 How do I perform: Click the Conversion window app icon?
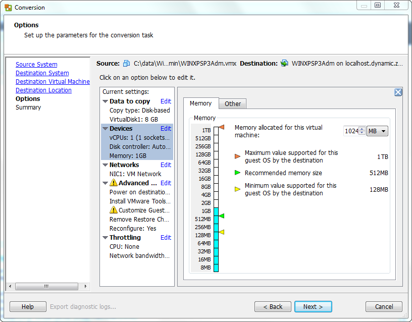click(8, 8)
